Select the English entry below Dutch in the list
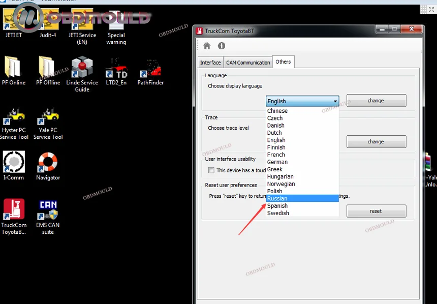Viewport: 437px width, 304px height. (x=302, y=140)
